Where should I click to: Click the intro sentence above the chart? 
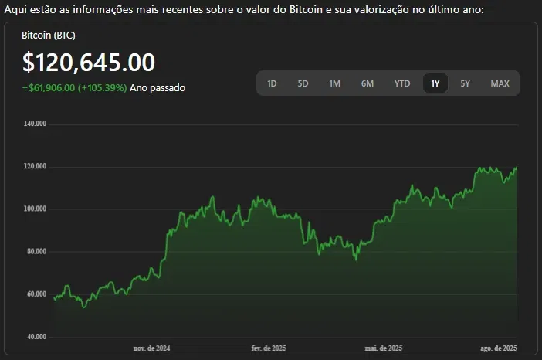click(x=243, y=8)
